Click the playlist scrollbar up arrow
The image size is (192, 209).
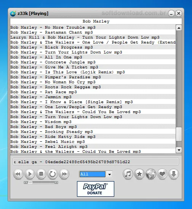point(179,28)
